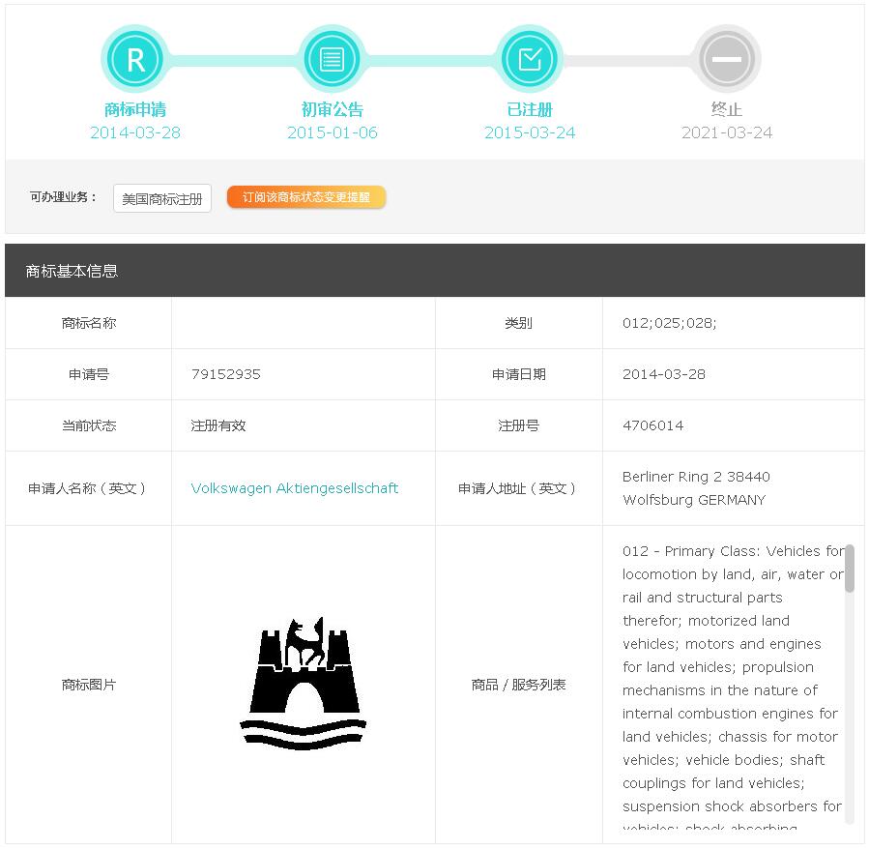
Task: Click the goods and services list scrollbar
Action: click(850, 569)
